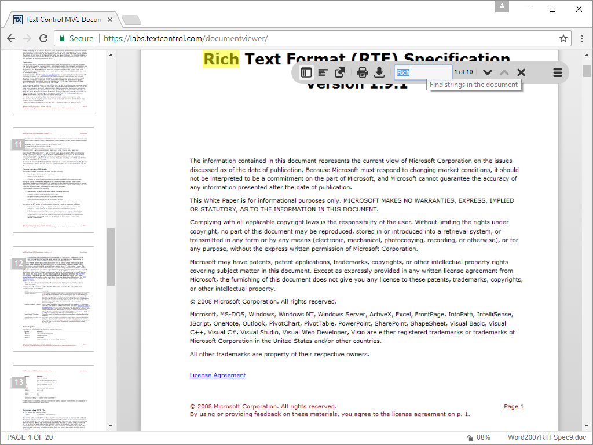Click the document scrollbar handle

coord(587,71)
